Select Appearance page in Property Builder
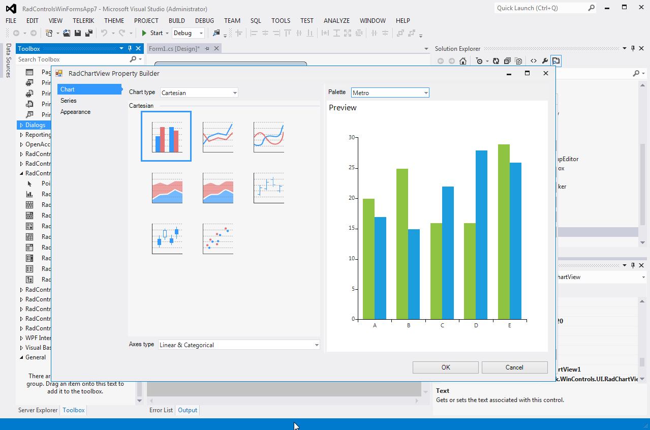Image resolution: width=650 pixels, height=430 pixels. click(x=75, y=112)
